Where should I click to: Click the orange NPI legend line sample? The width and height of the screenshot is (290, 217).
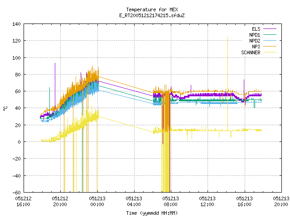pos(270,47)
